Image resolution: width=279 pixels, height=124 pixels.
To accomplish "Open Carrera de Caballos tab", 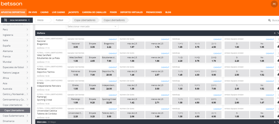I will [94, 12].
